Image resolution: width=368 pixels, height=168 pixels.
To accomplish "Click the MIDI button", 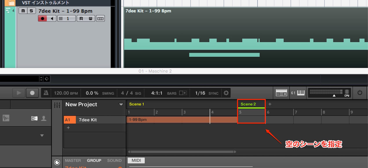I will 136,160.
